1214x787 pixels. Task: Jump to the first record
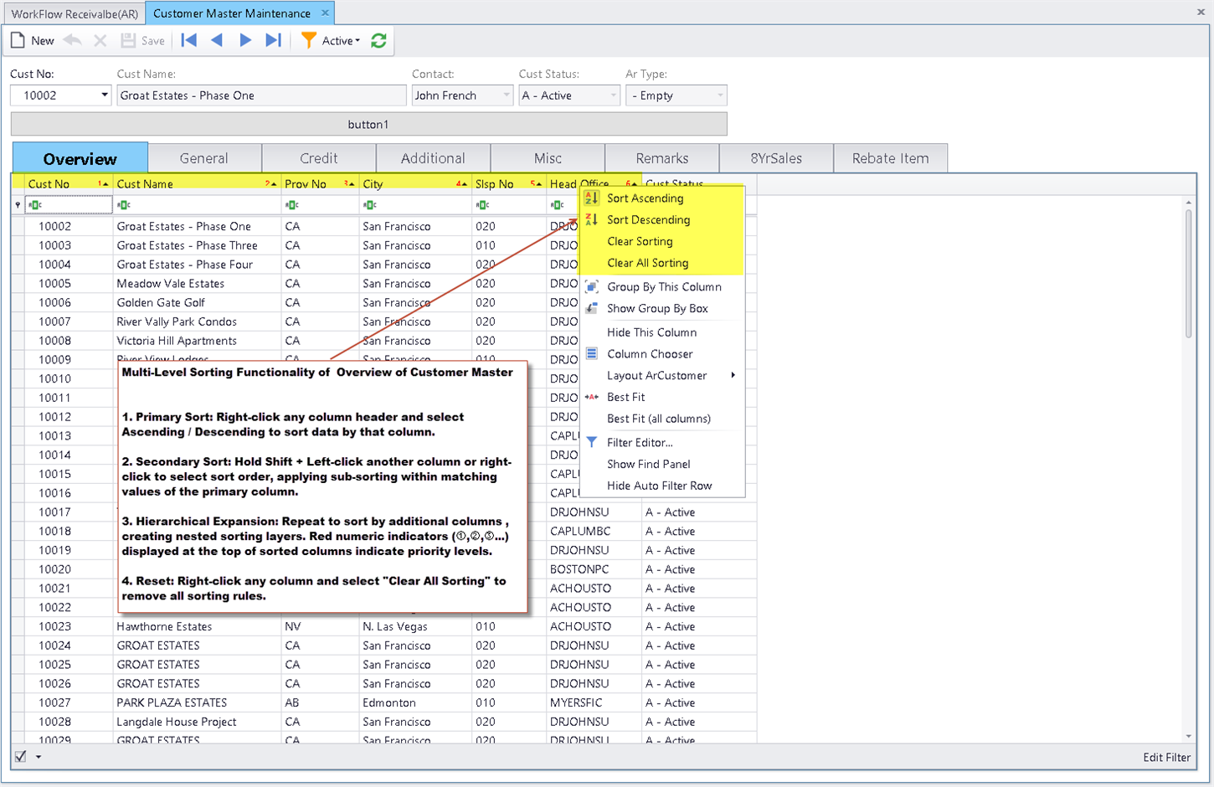pos(189,40)
